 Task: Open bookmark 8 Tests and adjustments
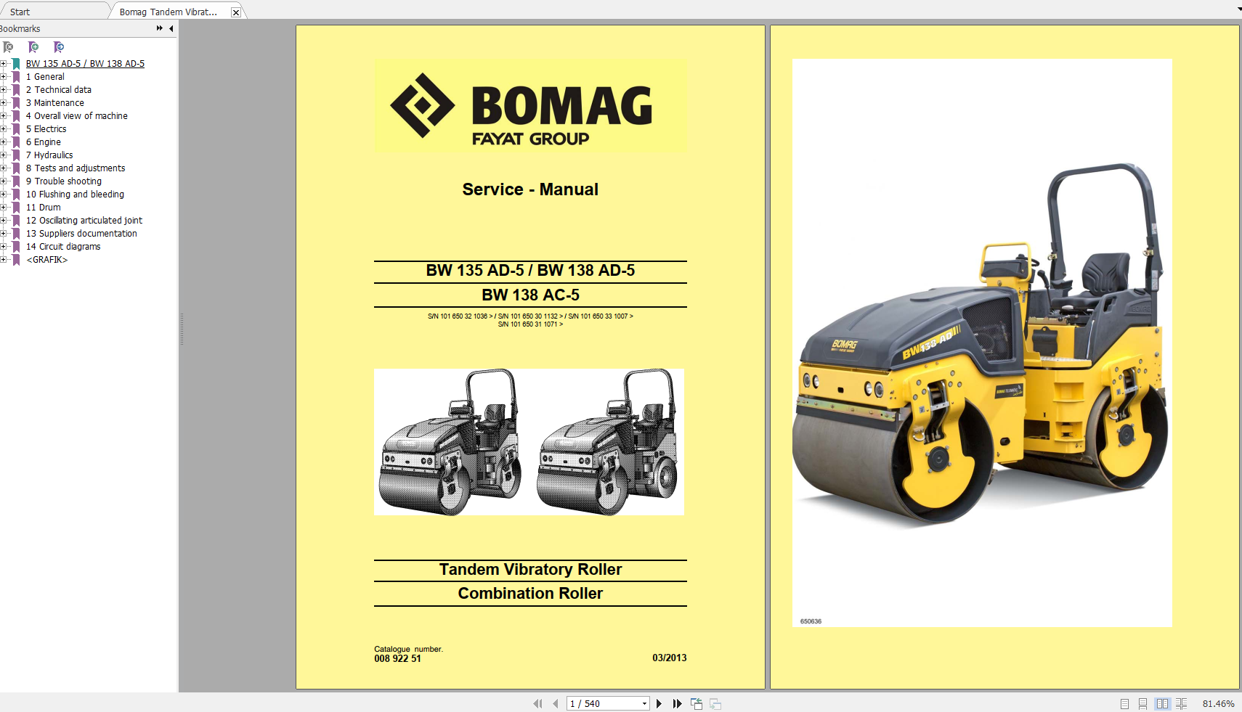point(76,168)
